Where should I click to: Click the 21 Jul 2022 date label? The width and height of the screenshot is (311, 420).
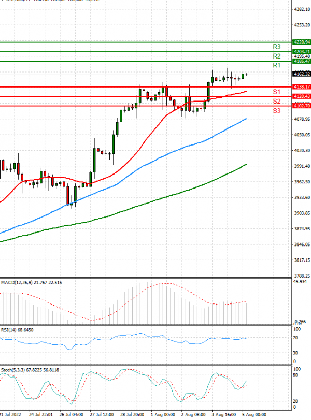pos(10,415)
